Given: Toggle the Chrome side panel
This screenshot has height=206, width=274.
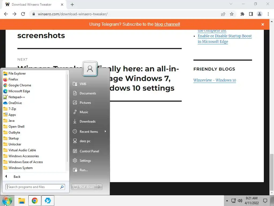Looking at the screenshot, I should (x=251, y=14).
